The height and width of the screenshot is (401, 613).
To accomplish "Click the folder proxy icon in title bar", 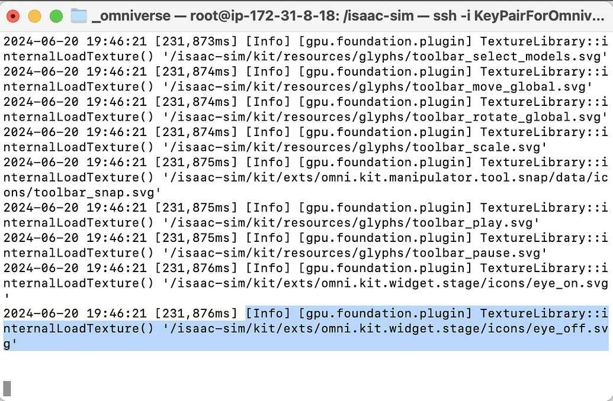I will pos(79,15).
